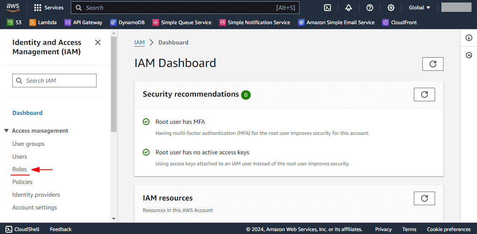Screen dimensions: 477x234
Task: Click the sidebar scroll down arrow
Action: [x=114, y=218]
